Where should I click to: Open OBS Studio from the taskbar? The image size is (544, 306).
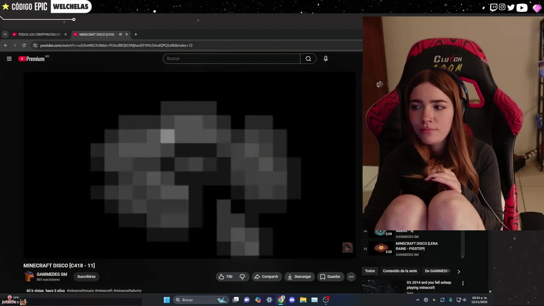pyautogui.click(x=326, y=300)
